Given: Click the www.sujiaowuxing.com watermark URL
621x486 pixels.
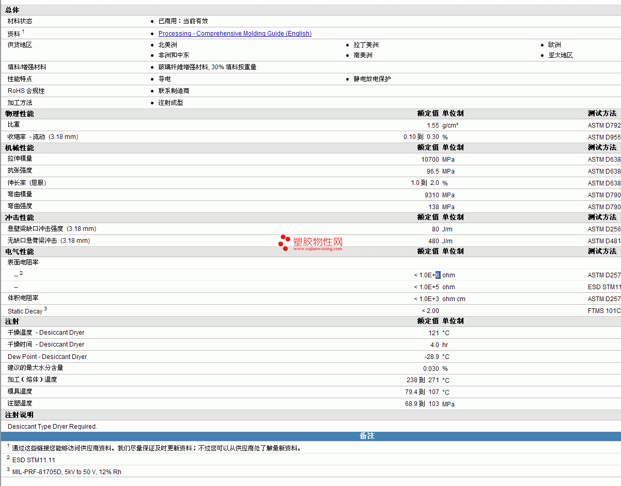Looking at the screenshot, I should click(x=318, y=248).
